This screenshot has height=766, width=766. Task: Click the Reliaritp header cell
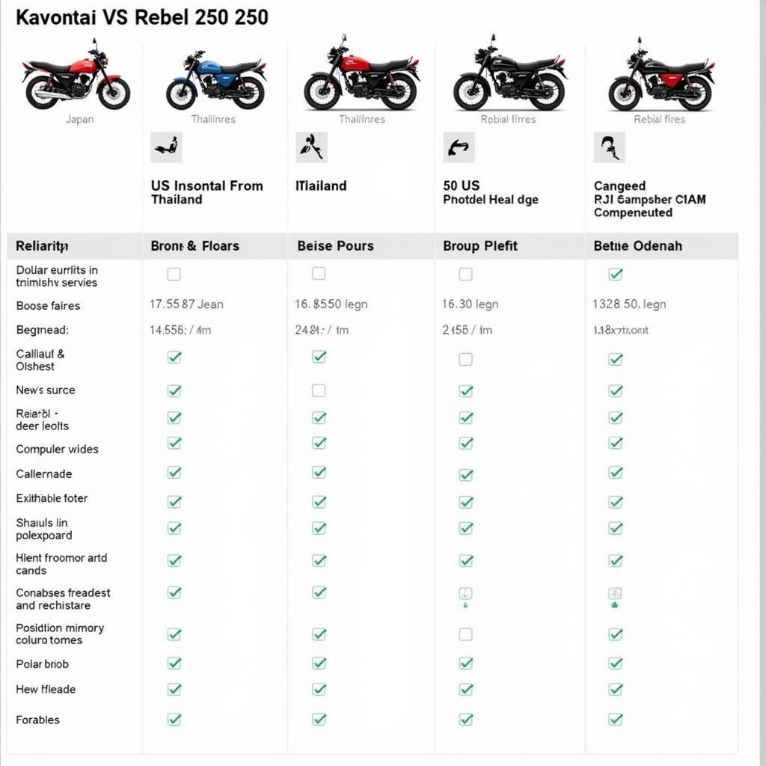[42, 246]
